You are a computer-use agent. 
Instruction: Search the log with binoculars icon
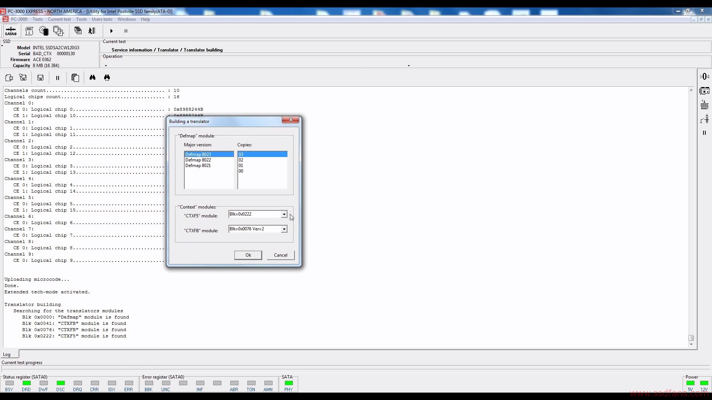[92, 77]
